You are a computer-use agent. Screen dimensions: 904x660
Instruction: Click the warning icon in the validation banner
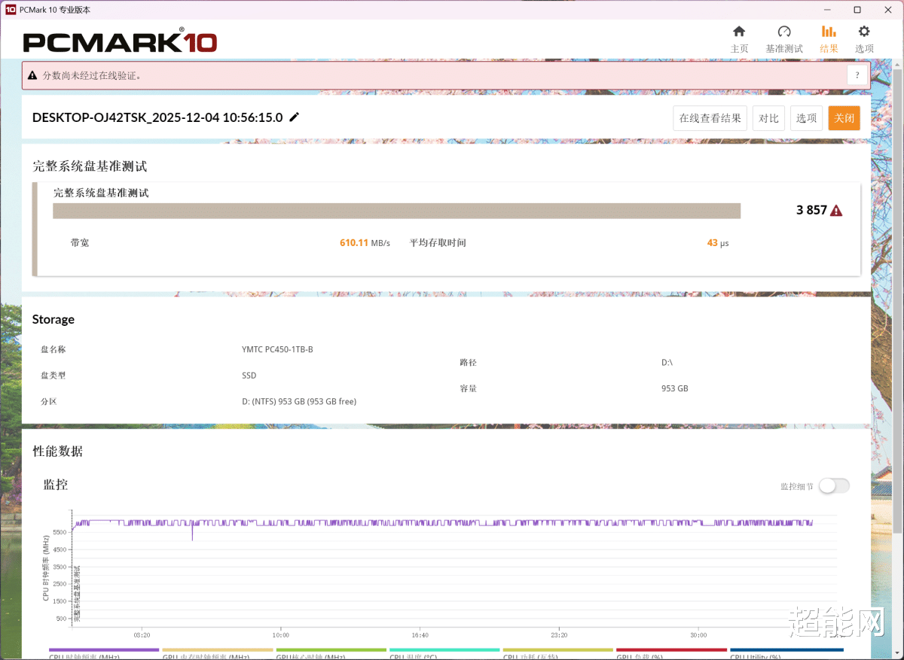[32, 76]
